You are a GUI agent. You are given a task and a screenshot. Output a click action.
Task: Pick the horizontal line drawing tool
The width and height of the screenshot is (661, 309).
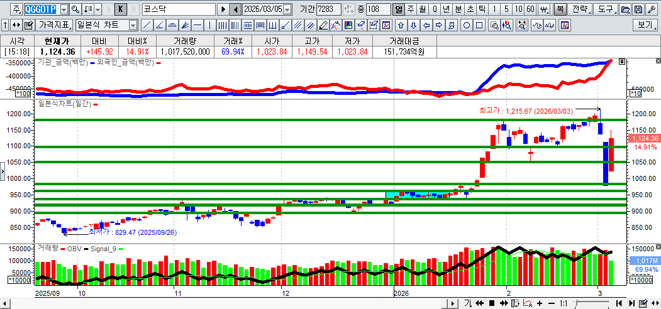[x=197, y=26]
